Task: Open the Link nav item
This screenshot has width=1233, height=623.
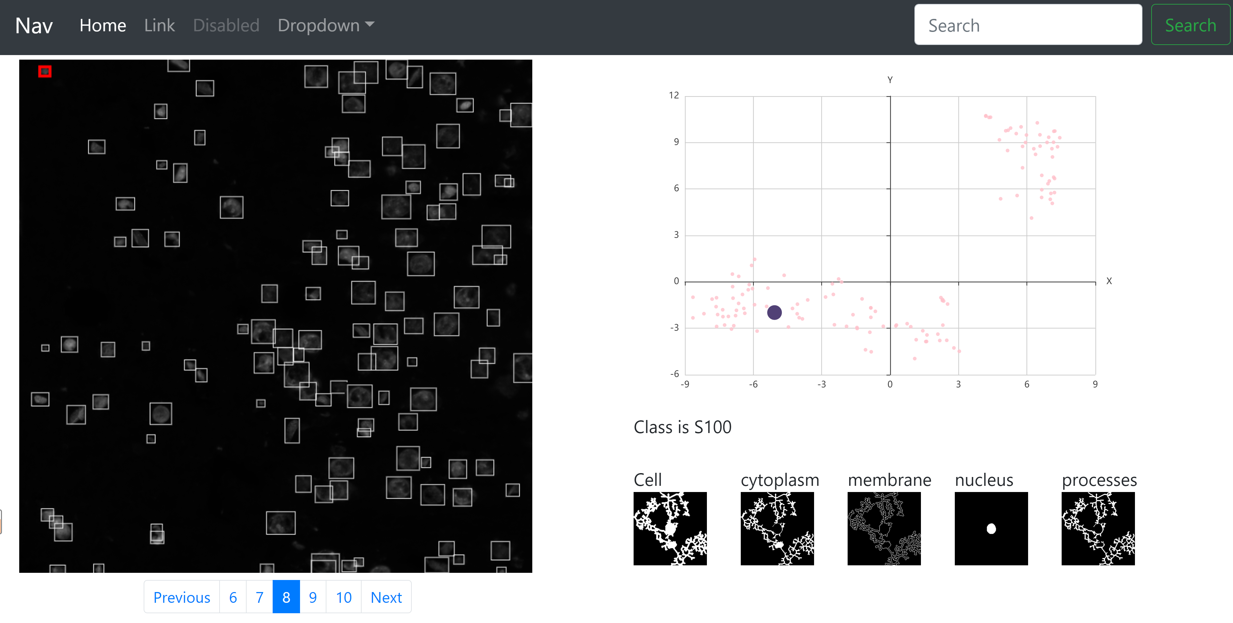Action: pyautogui.click(x=159, y=25)
